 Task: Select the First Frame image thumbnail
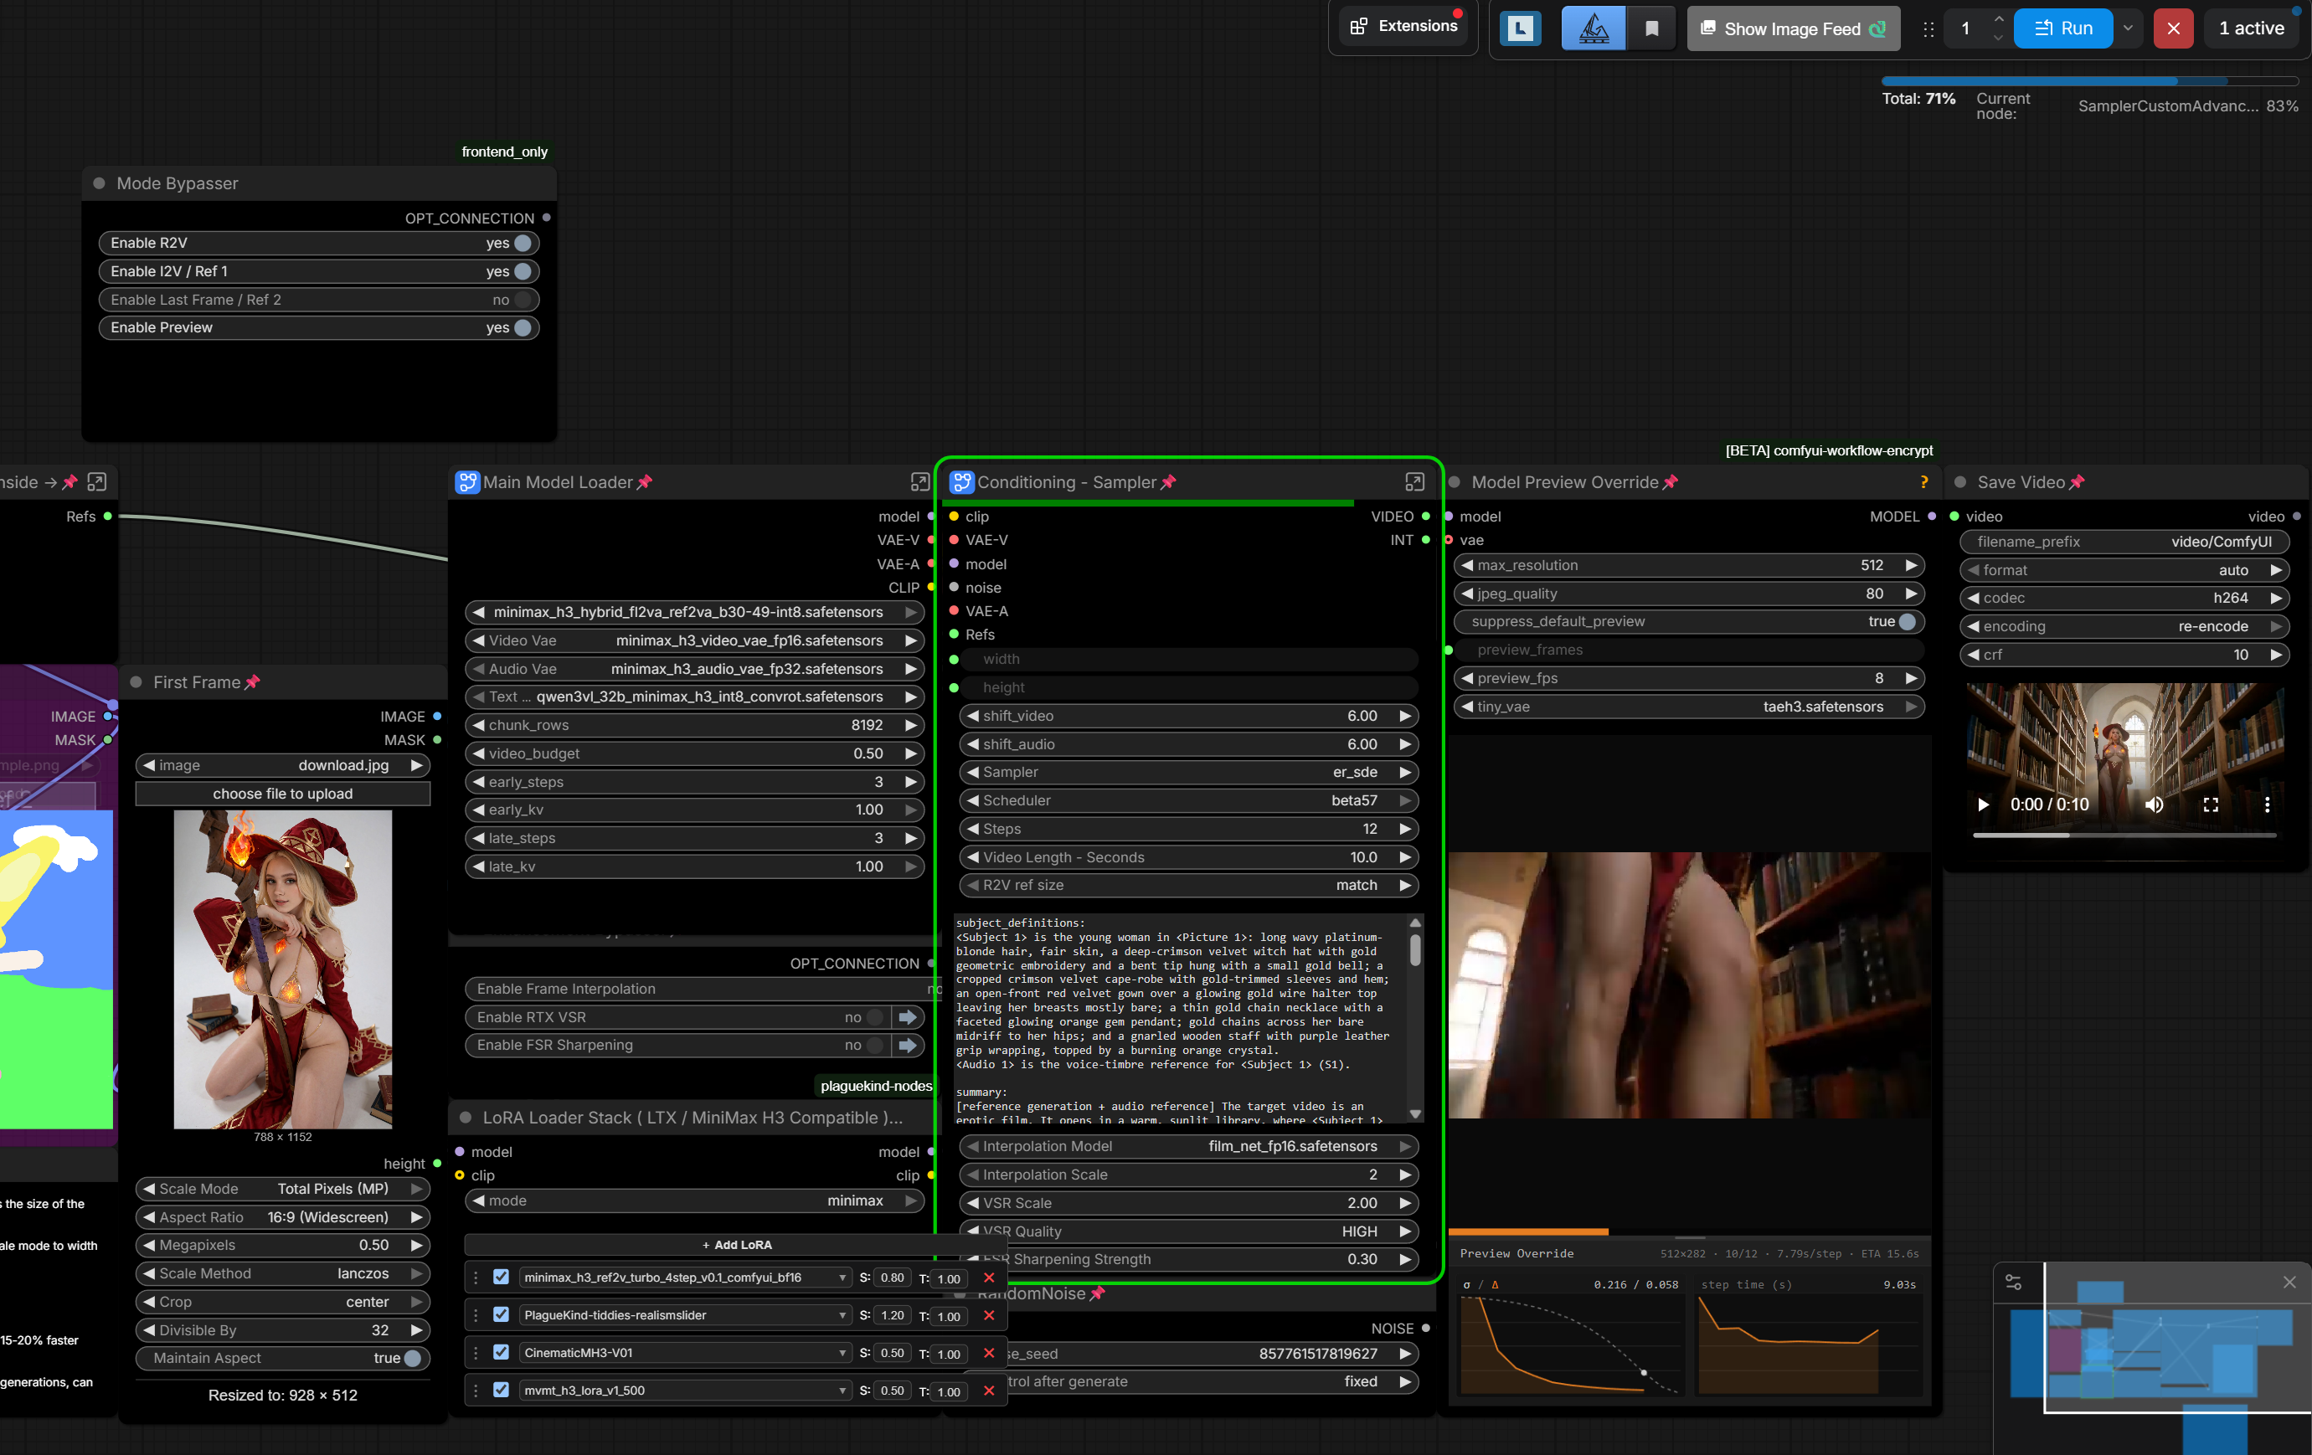(282, 969)
